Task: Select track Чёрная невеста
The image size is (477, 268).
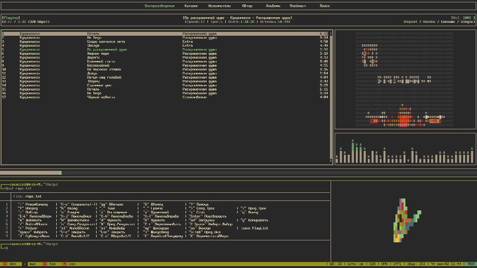Action: pyautogui.click(x=166, y=97)
